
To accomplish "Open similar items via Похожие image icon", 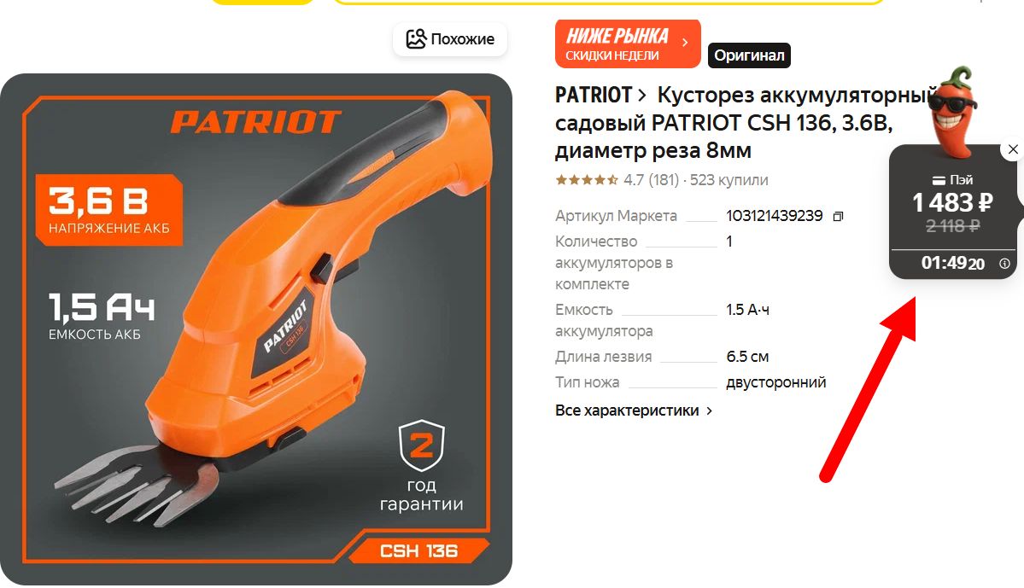I will point(416,39).
